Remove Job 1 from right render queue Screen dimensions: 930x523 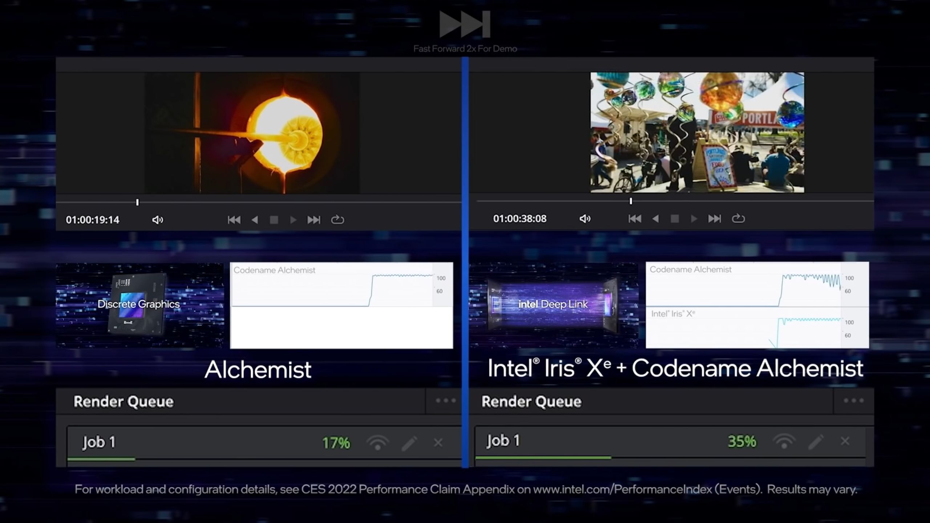pyautogui.click(x=845, y=441)
